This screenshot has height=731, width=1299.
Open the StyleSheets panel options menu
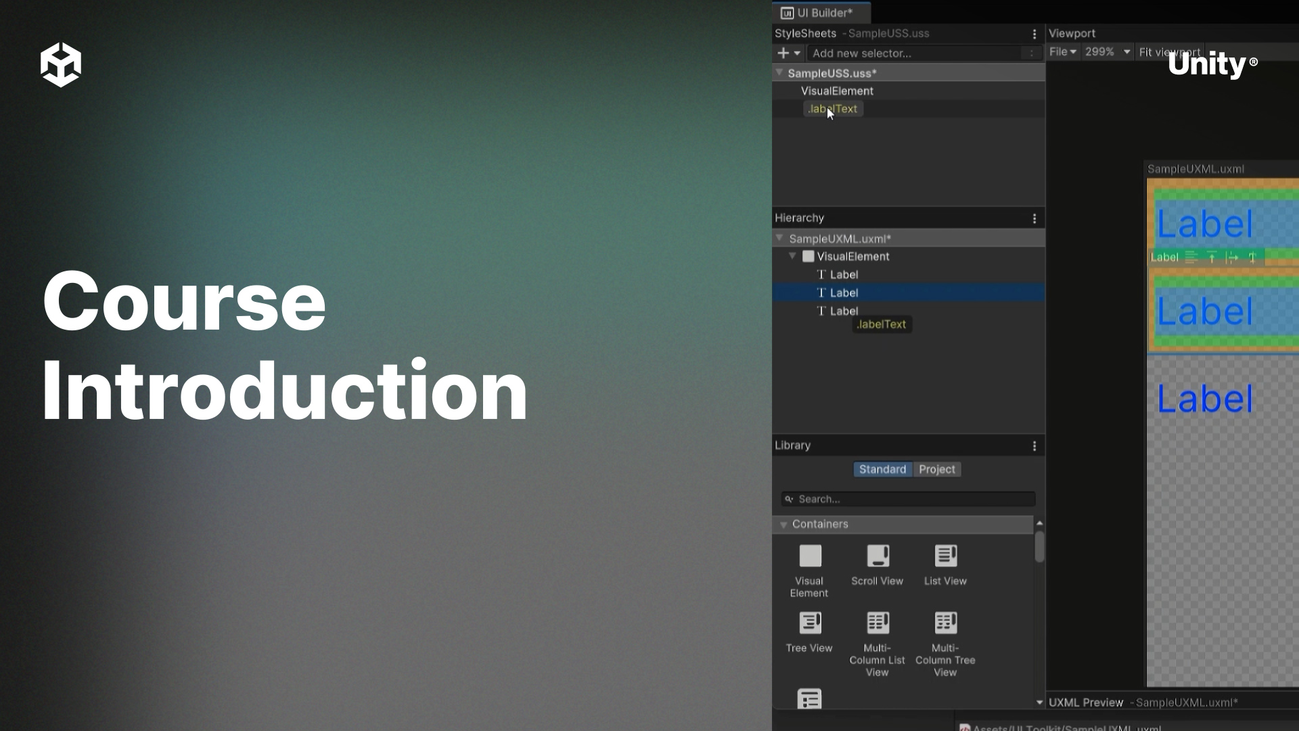[x=1034, y=34]
